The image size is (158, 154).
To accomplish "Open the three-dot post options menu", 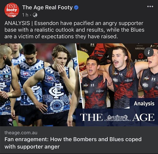I will pyautogui.click(x=150, y=6).
